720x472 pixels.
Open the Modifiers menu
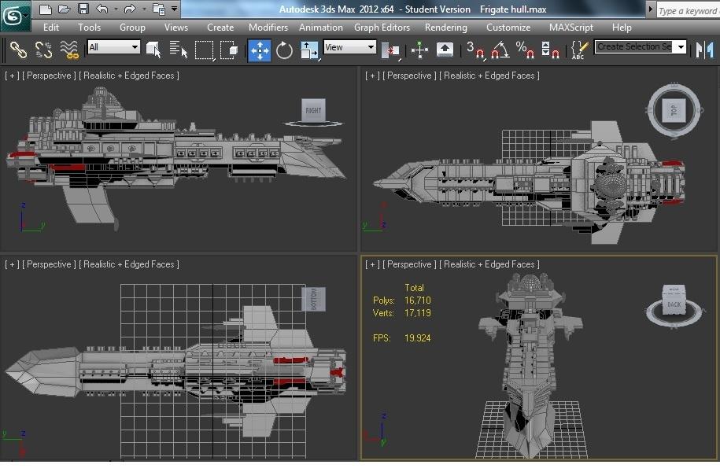click(x=268, y=27)
